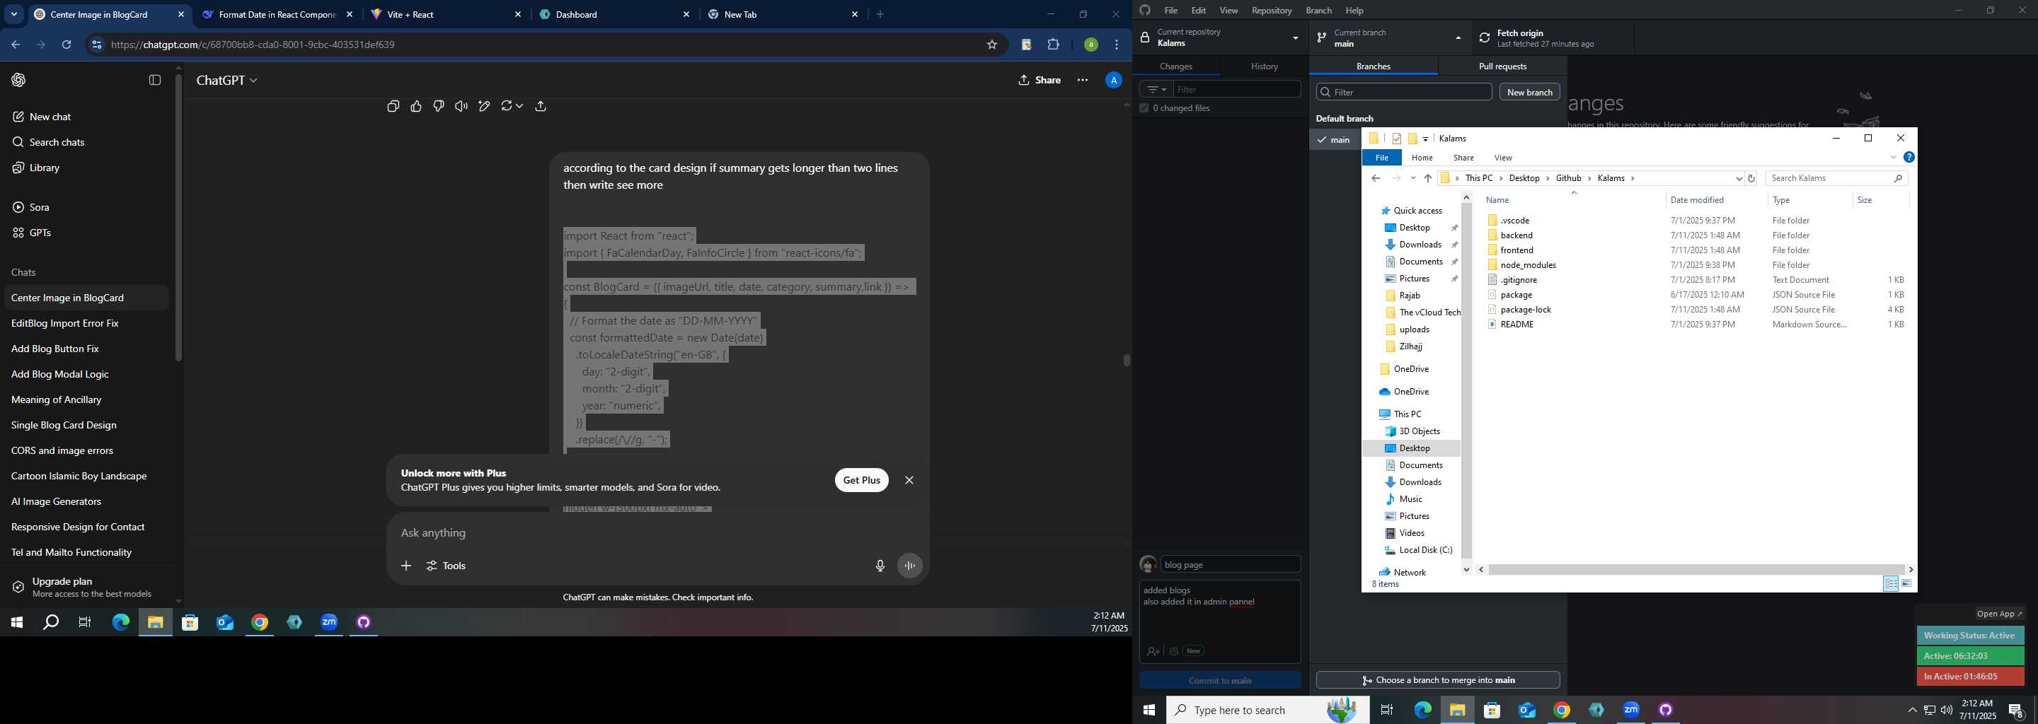Open new browser tab plus button
Image resolution: width=2038 pixels, height=724 pixels.
pyautogui.click(x=880, y=14)
